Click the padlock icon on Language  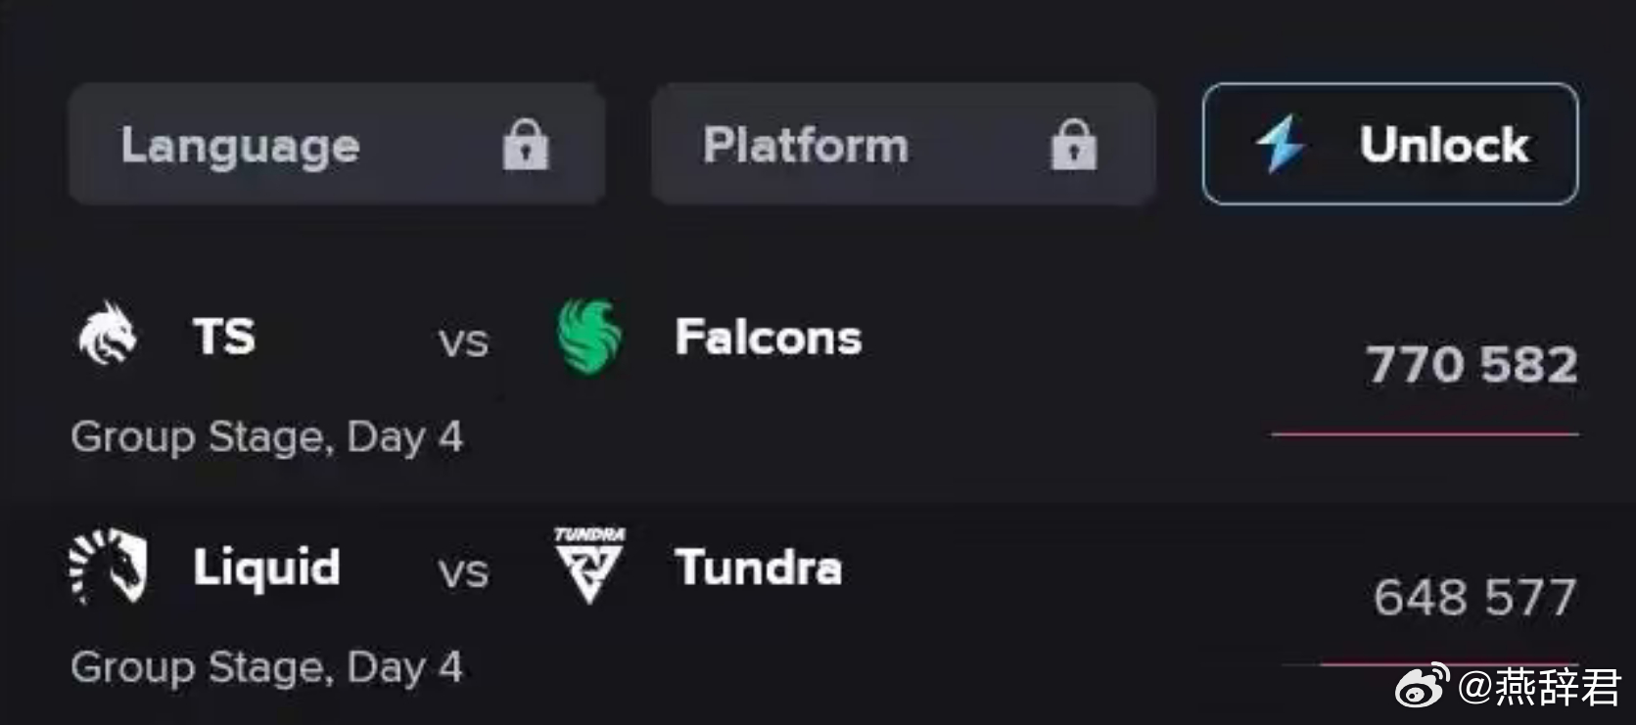click(x=526, y=145)
